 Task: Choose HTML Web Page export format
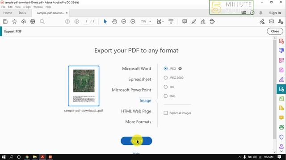[x=136, y=111]
